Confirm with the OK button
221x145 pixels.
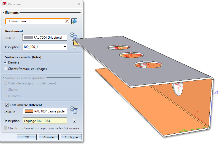[27, 137]
